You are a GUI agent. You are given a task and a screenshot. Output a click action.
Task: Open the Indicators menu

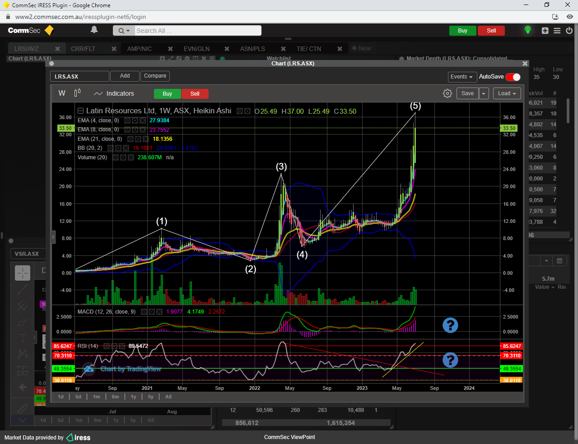(114, 93)
